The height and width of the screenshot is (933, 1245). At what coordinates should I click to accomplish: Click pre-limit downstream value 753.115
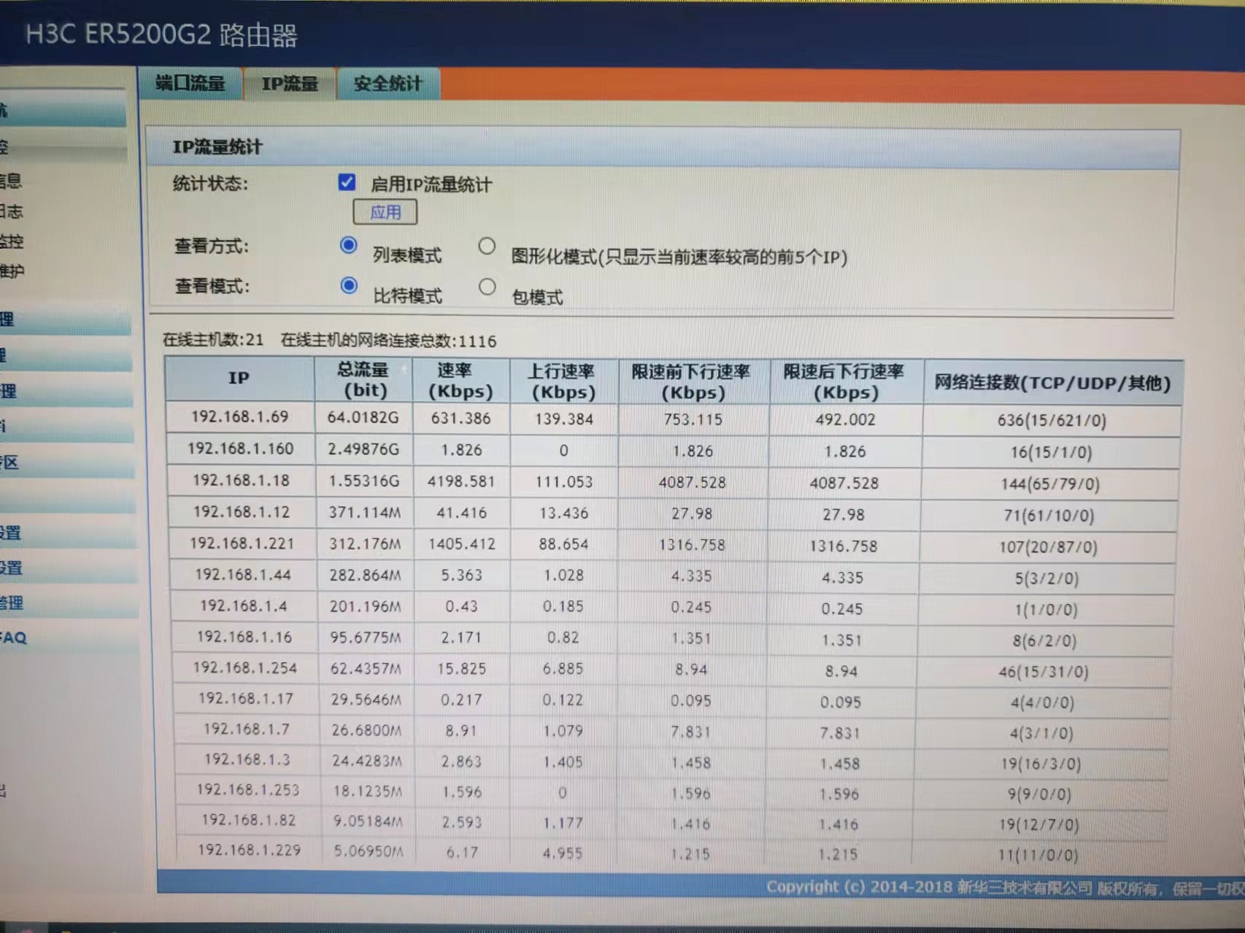[x=693, y=419]
